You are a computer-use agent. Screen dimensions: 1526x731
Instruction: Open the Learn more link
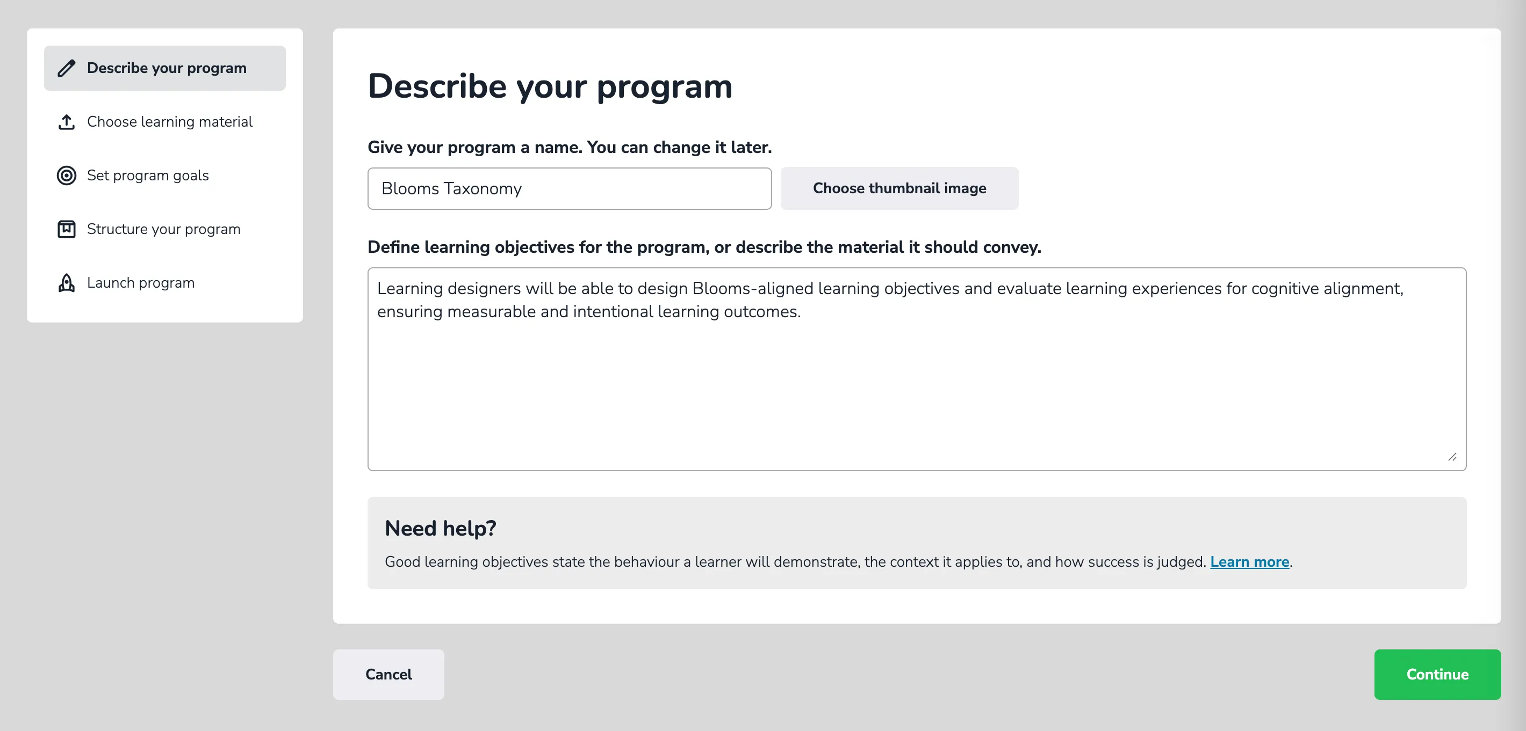point(1250,562)
